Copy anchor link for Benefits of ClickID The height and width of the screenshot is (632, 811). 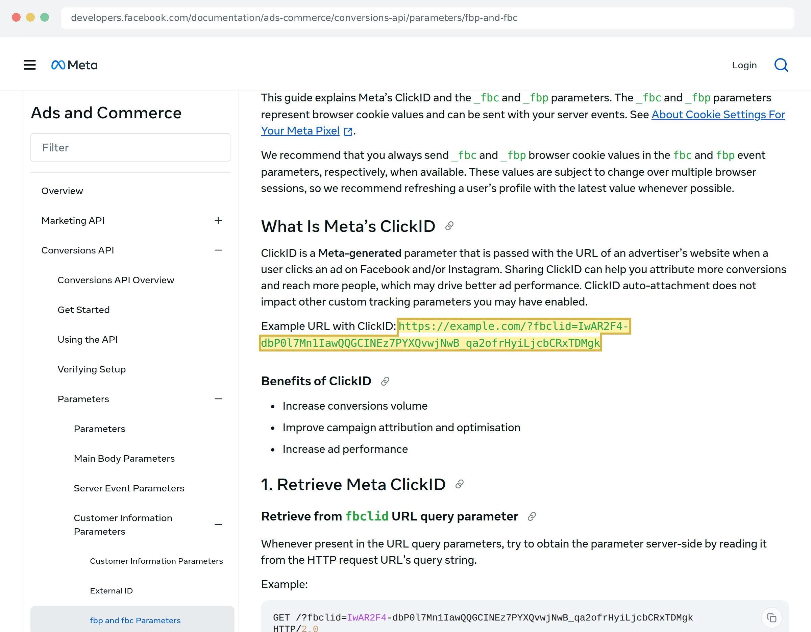(385, 381)
